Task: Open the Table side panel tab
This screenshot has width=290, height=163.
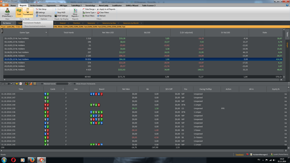Action: [287, 34]
